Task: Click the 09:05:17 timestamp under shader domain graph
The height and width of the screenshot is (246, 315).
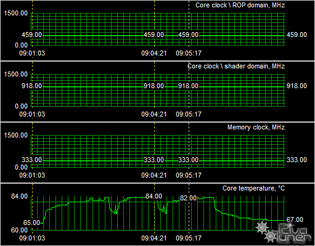Action: [189, 114]
